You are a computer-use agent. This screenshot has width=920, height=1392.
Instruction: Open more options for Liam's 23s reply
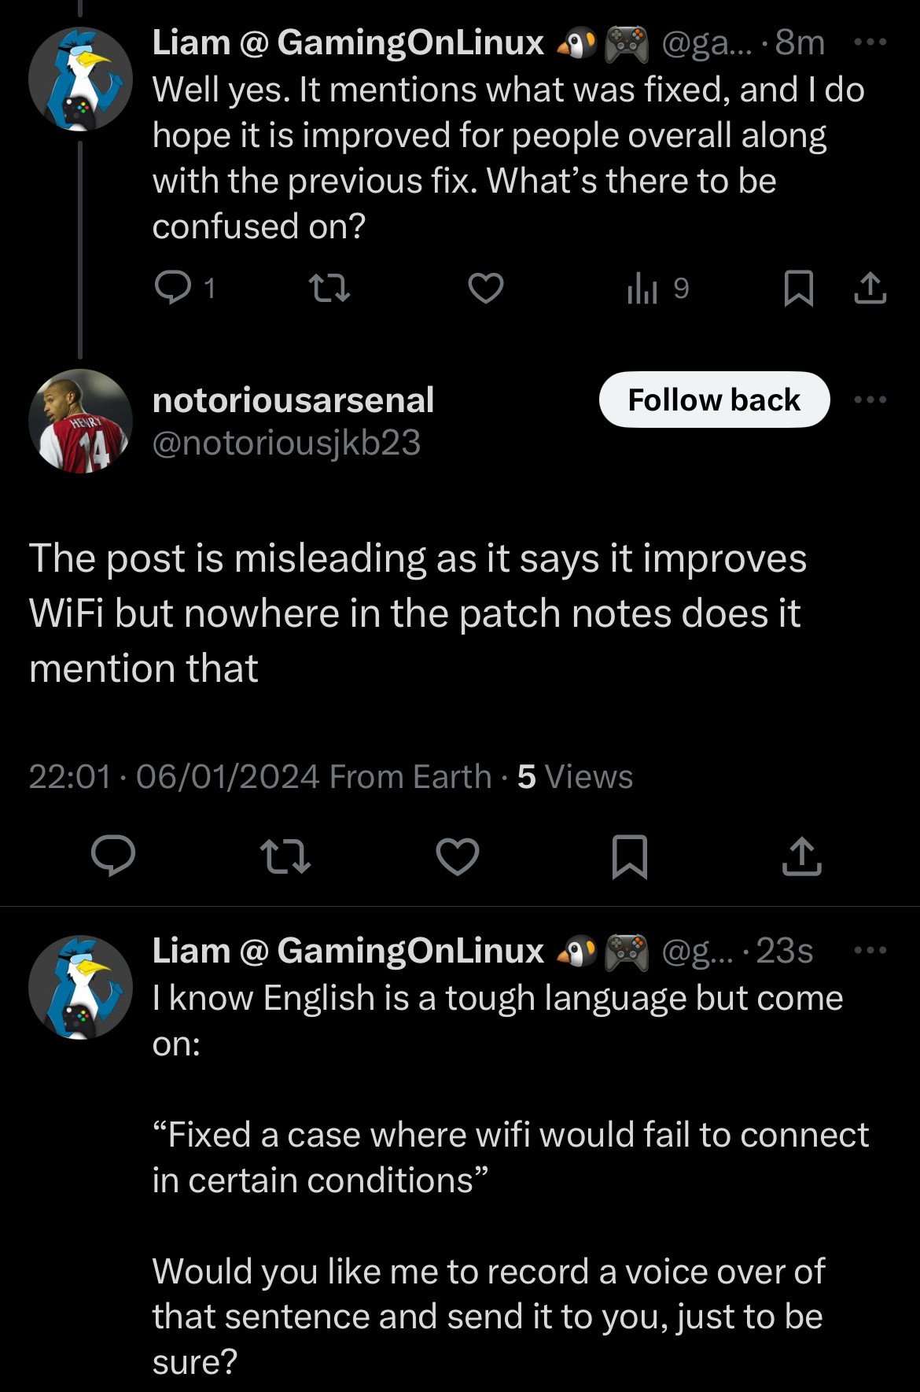click(x=870, y=950)
